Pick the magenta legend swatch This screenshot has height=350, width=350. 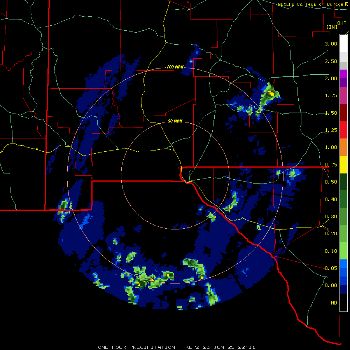[x=343, y=74]
